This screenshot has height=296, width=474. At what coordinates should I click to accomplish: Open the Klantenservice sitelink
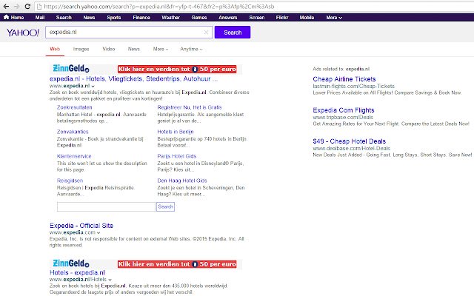[74, 156]
